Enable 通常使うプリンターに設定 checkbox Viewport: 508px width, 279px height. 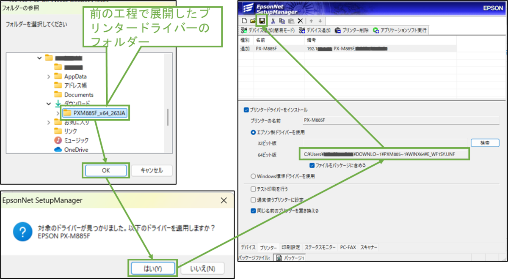(x=253, y=200)
